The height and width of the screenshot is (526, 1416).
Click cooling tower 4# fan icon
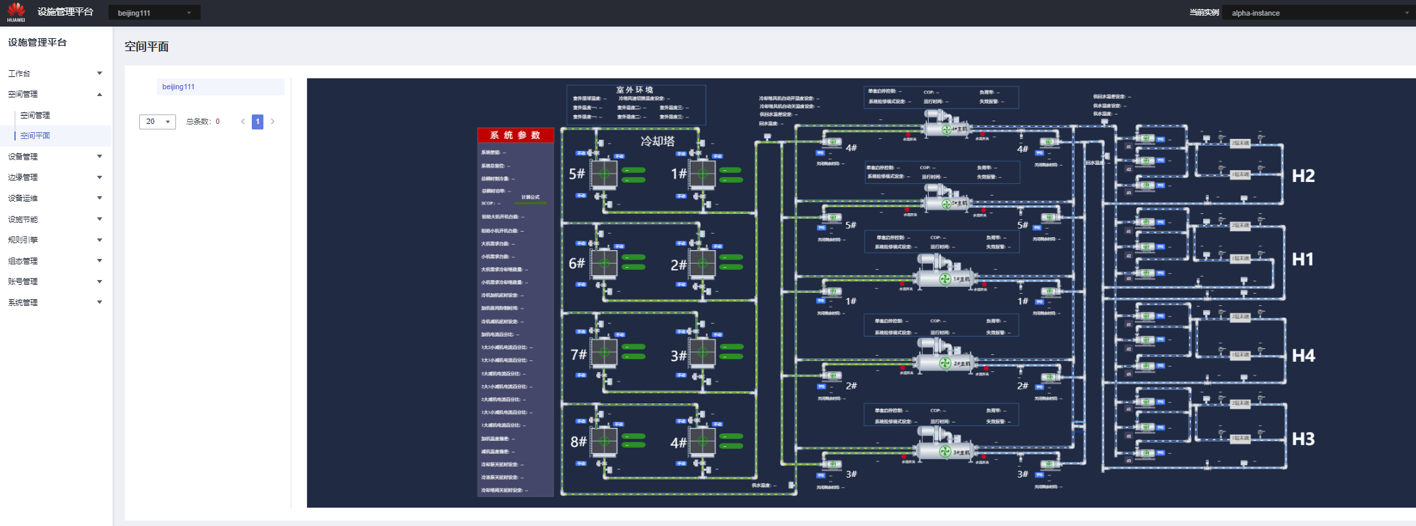(x=702, y=442)
